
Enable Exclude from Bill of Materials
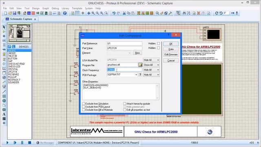(84, 110)
